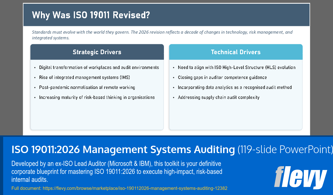Select bullet 'Need to align with ISO High-Level Structure'
The width and height of the screenshot is (333, 195).
(237, 67)
